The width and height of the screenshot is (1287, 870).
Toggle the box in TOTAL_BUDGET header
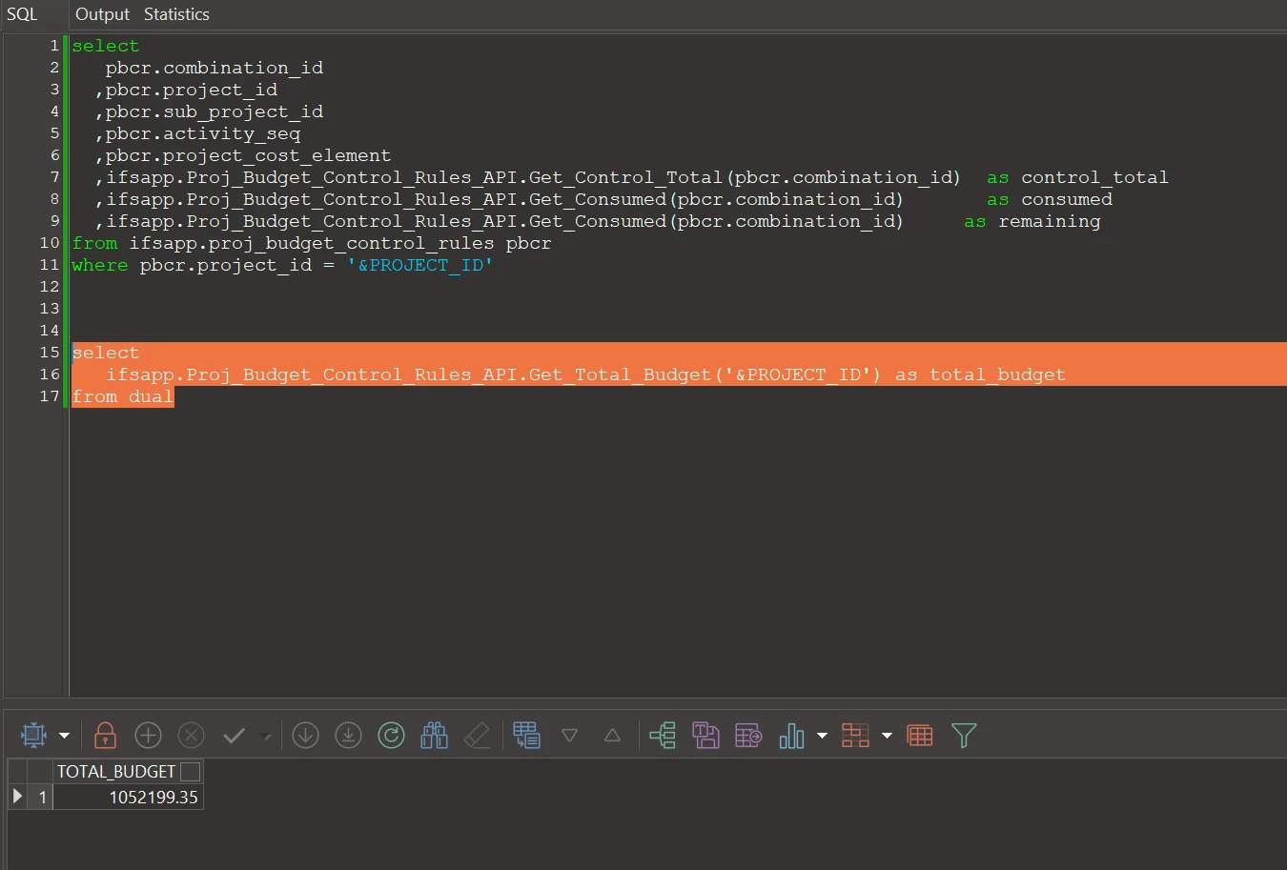191,772
